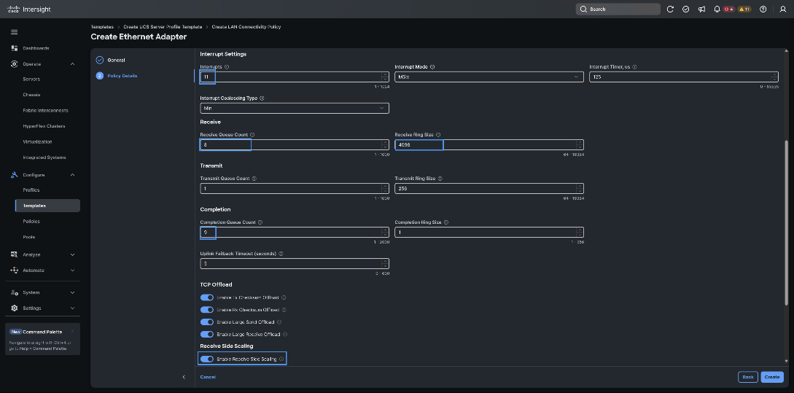Show info tooltip for Completion Ring Size

[445, 222]
